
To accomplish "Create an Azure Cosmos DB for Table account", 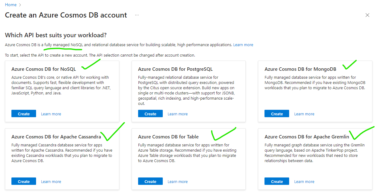I will point(150,181).
